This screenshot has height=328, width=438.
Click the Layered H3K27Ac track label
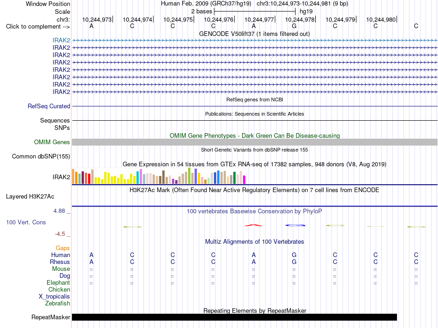point(30,197)
